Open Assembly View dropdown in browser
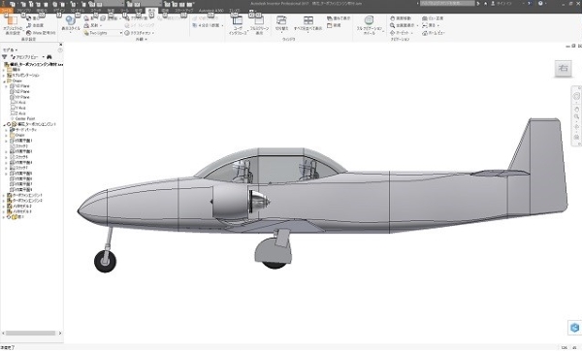The image size is (582, 351). [x=27, y=57]
